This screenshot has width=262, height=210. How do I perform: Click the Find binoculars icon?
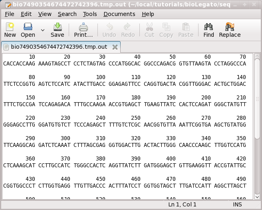208,27
